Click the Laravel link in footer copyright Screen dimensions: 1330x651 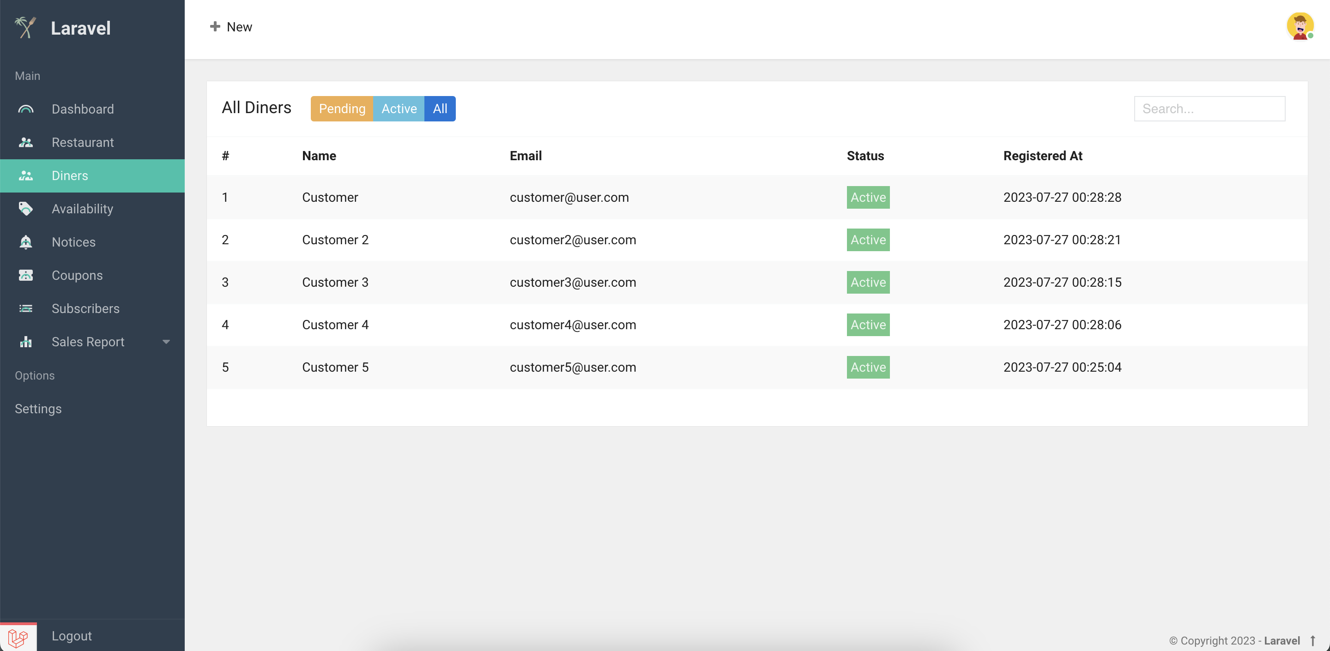point(1282,641)
